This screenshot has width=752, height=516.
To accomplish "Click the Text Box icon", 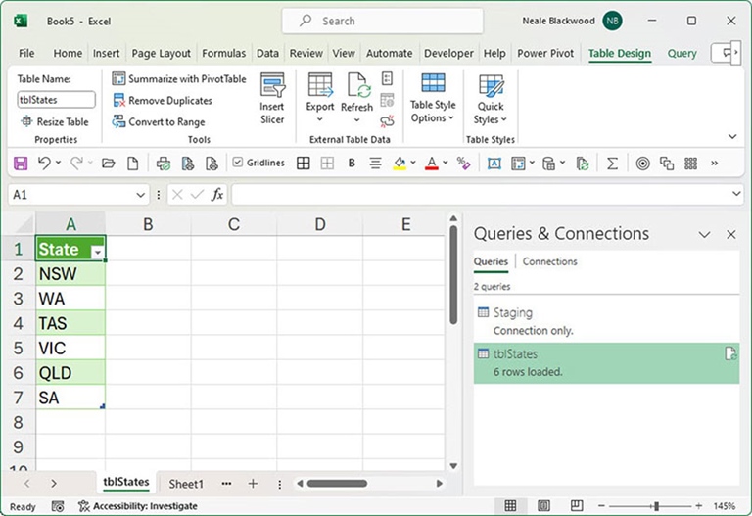I will coord(494,164).
